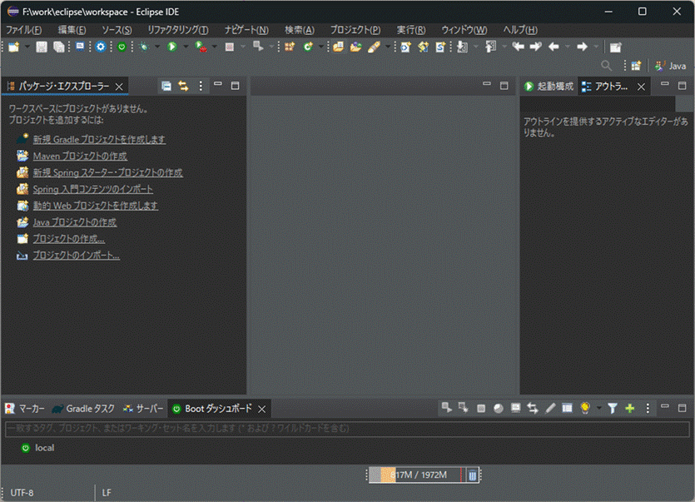Expand the lightbulb dropdown in Boot Dashboard

click(598, 408)
